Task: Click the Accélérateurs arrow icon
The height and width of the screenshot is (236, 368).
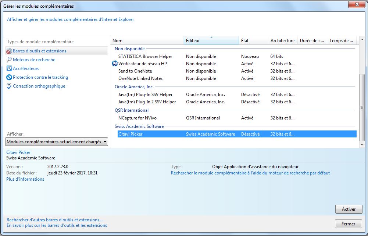Action: 9,69
